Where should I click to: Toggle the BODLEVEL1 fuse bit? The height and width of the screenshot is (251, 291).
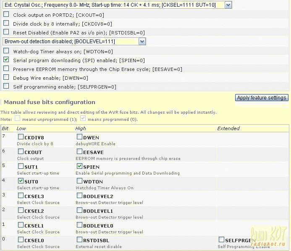(x=79, y=210)
